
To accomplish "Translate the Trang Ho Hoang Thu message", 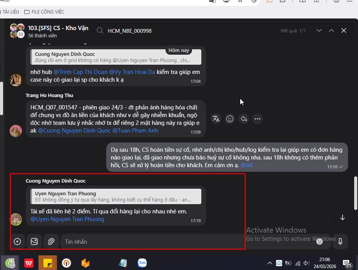I will 216,119.
